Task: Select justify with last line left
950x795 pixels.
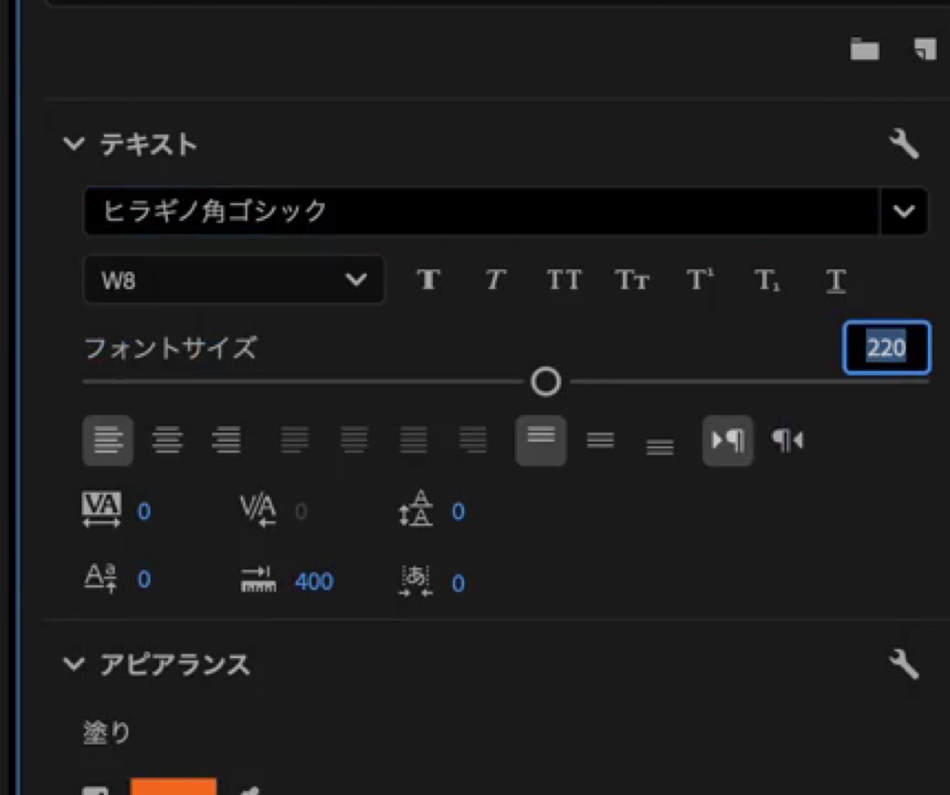Action: pos(294,439)
